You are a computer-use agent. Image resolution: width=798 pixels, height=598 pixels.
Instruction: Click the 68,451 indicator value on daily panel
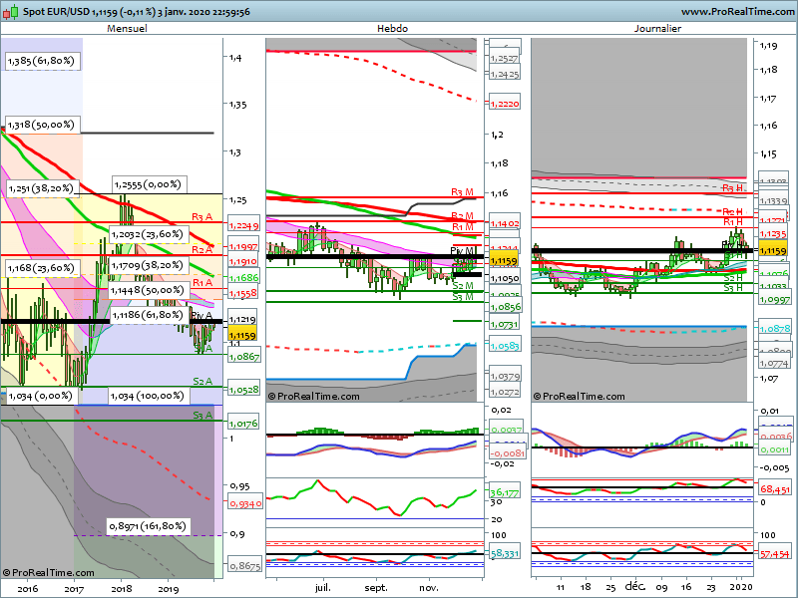point(775,489)
